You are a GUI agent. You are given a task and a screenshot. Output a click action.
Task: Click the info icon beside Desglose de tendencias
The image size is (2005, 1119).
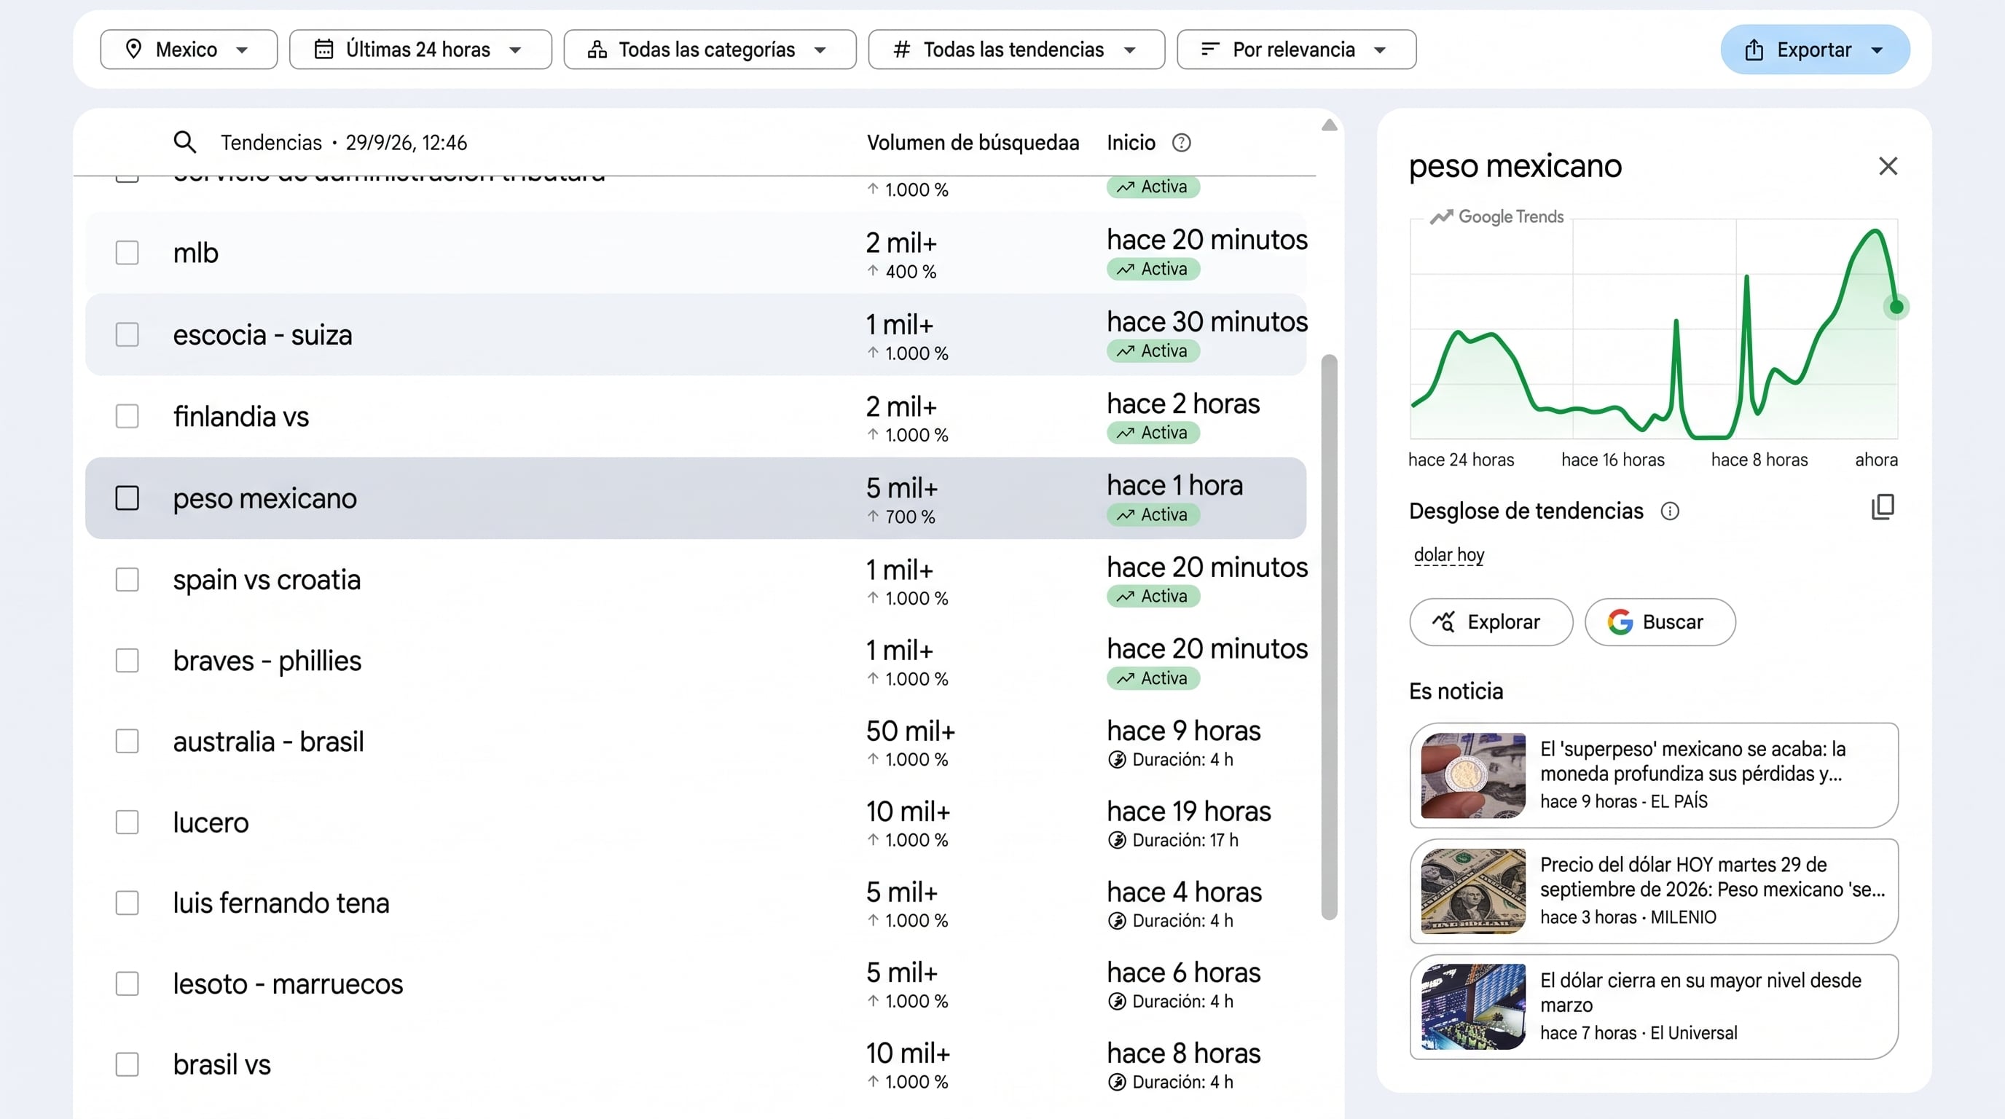(x=1670, y=511)
